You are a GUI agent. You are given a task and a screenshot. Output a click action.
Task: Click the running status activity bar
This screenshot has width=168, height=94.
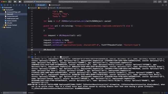click(x=84, y=2)
